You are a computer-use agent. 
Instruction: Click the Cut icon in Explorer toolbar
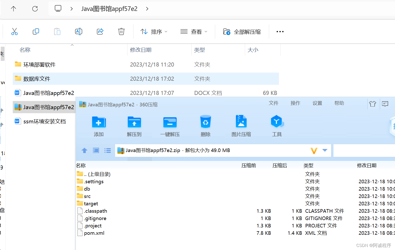pos(15,31)
